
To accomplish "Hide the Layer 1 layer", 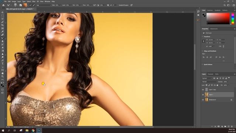I will click(203, 95).
